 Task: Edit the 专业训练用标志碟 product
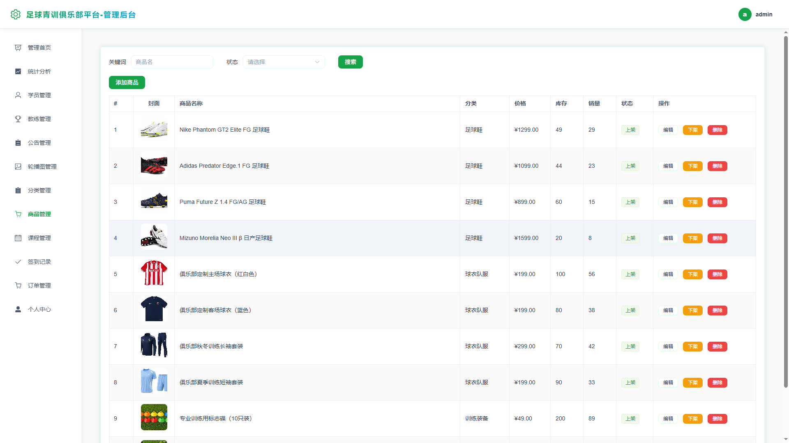point(668,419)
